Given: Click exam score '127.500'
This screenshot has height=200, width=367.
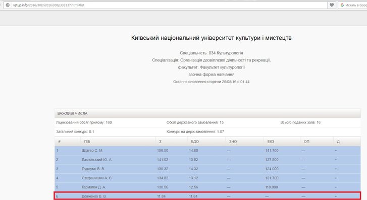Looking at the screenshot, I should [272, 160].
